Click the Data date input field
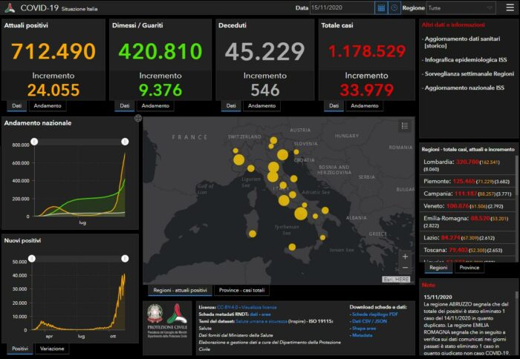 coord(341,8)
